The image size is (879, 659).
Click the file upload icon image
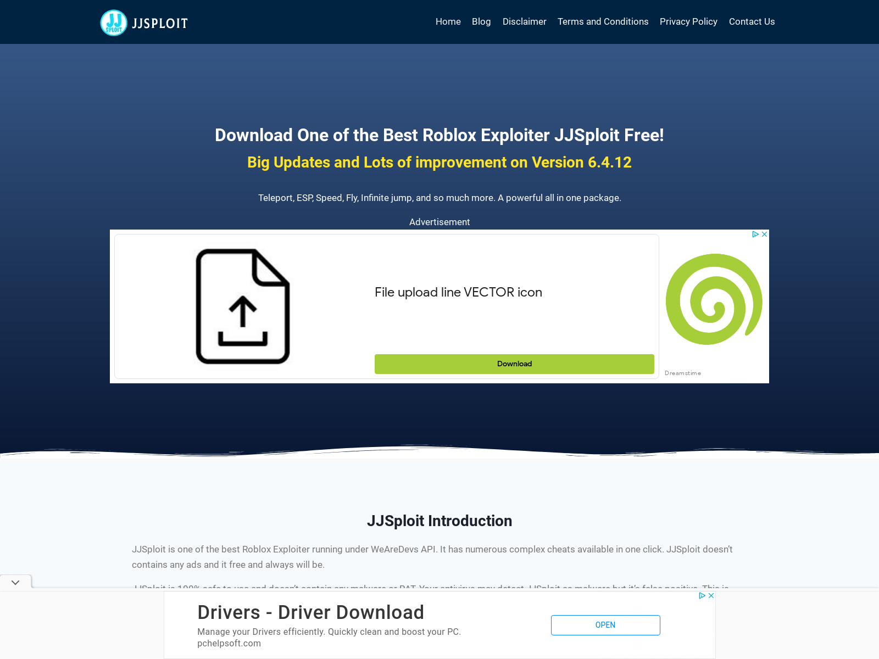pos(243,306)
